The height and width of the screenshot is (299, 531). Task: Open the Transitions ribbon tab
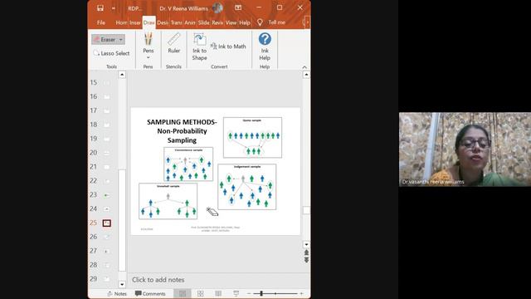(x=176, y=22)
